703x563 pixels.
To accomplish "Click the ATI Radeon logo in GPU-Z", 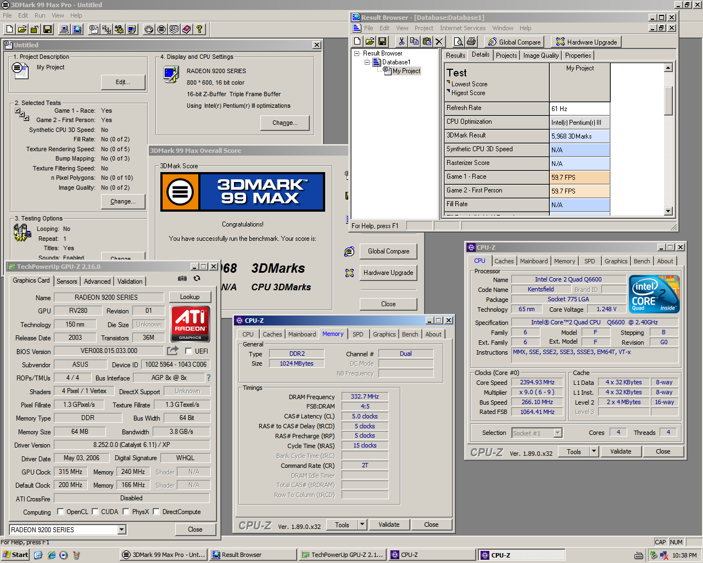I will [190, 324].
